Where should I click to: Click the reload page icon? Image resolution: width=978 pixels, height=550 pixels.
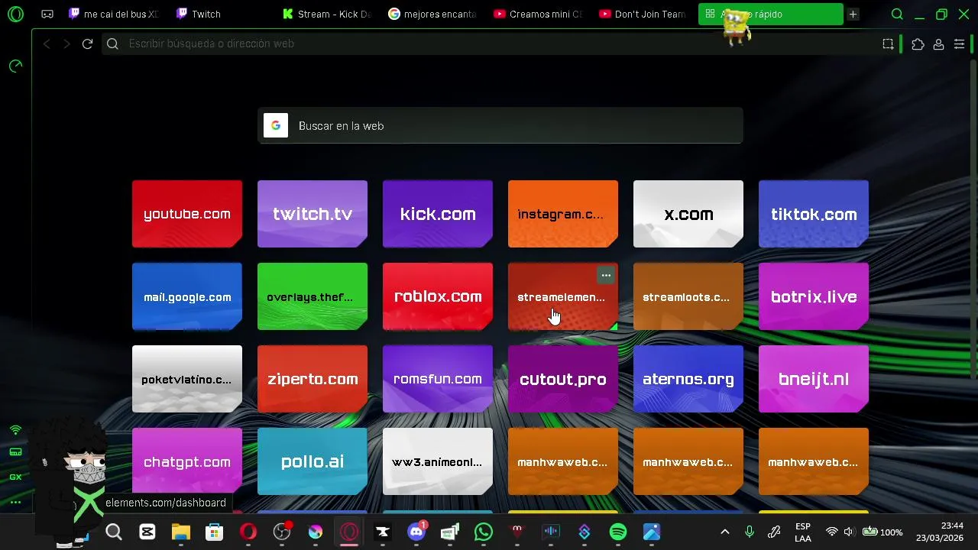click(87, 44)
